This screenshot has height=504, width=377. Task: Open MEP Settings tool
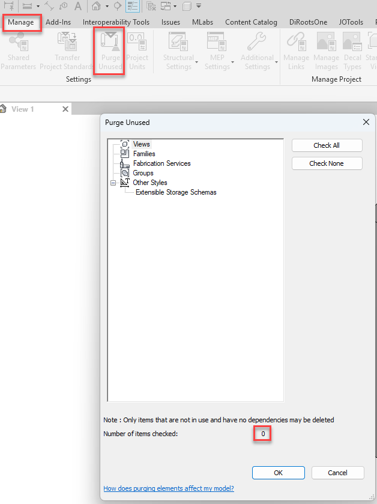[217, 52]
